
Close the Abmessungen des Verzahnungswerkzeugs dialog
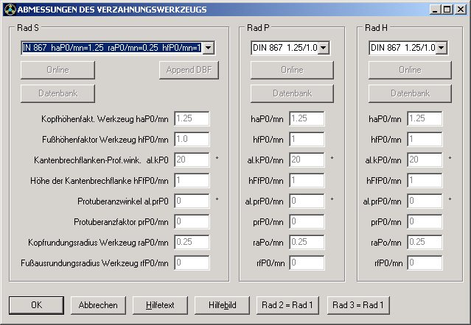click(460, 9)
